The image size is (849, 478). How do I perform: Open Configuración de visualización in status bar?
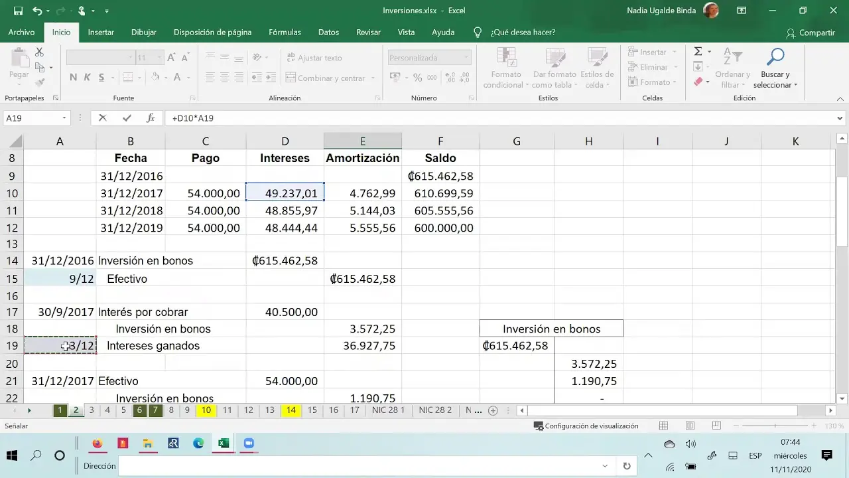tap(586, 426)
